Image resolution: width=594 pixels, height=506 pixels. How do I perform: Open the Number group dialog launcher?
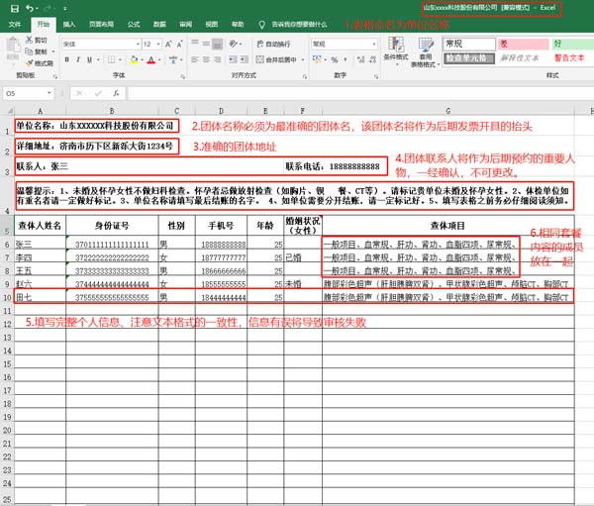click(x=376, y=76)
